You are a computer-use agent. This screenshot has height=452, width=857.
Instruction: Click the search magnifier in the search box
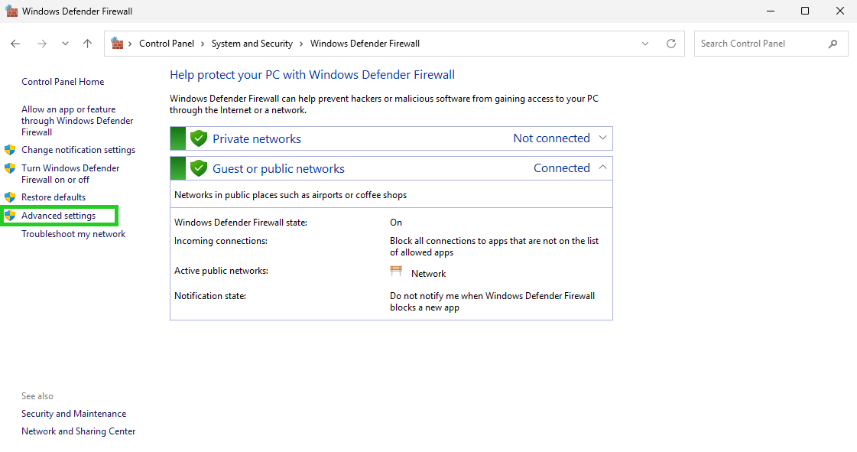[833, 44]
